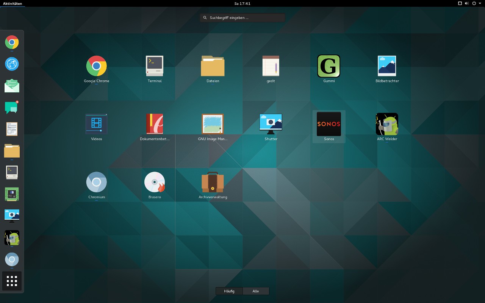Image resolution: width=485 pixels, height=303 pixels.
Task: Click the Chromium icon in the dock
Action: click(12, 259)
